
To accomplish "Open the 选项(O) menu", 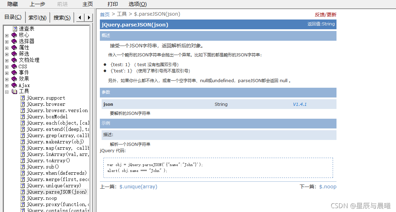I will pyautogui.click(x=138, y=4).
